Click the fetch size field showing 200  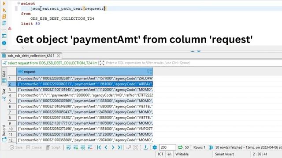(167, 147)
